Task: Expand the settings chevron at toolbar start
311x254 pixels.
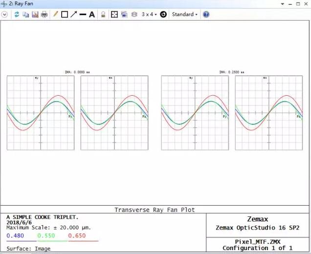Action: tap(5, 14)
